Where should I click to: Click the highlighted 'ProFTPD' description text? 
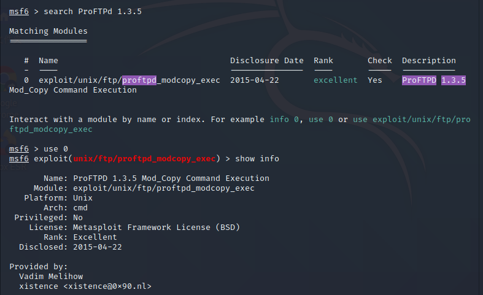[419, 80]
